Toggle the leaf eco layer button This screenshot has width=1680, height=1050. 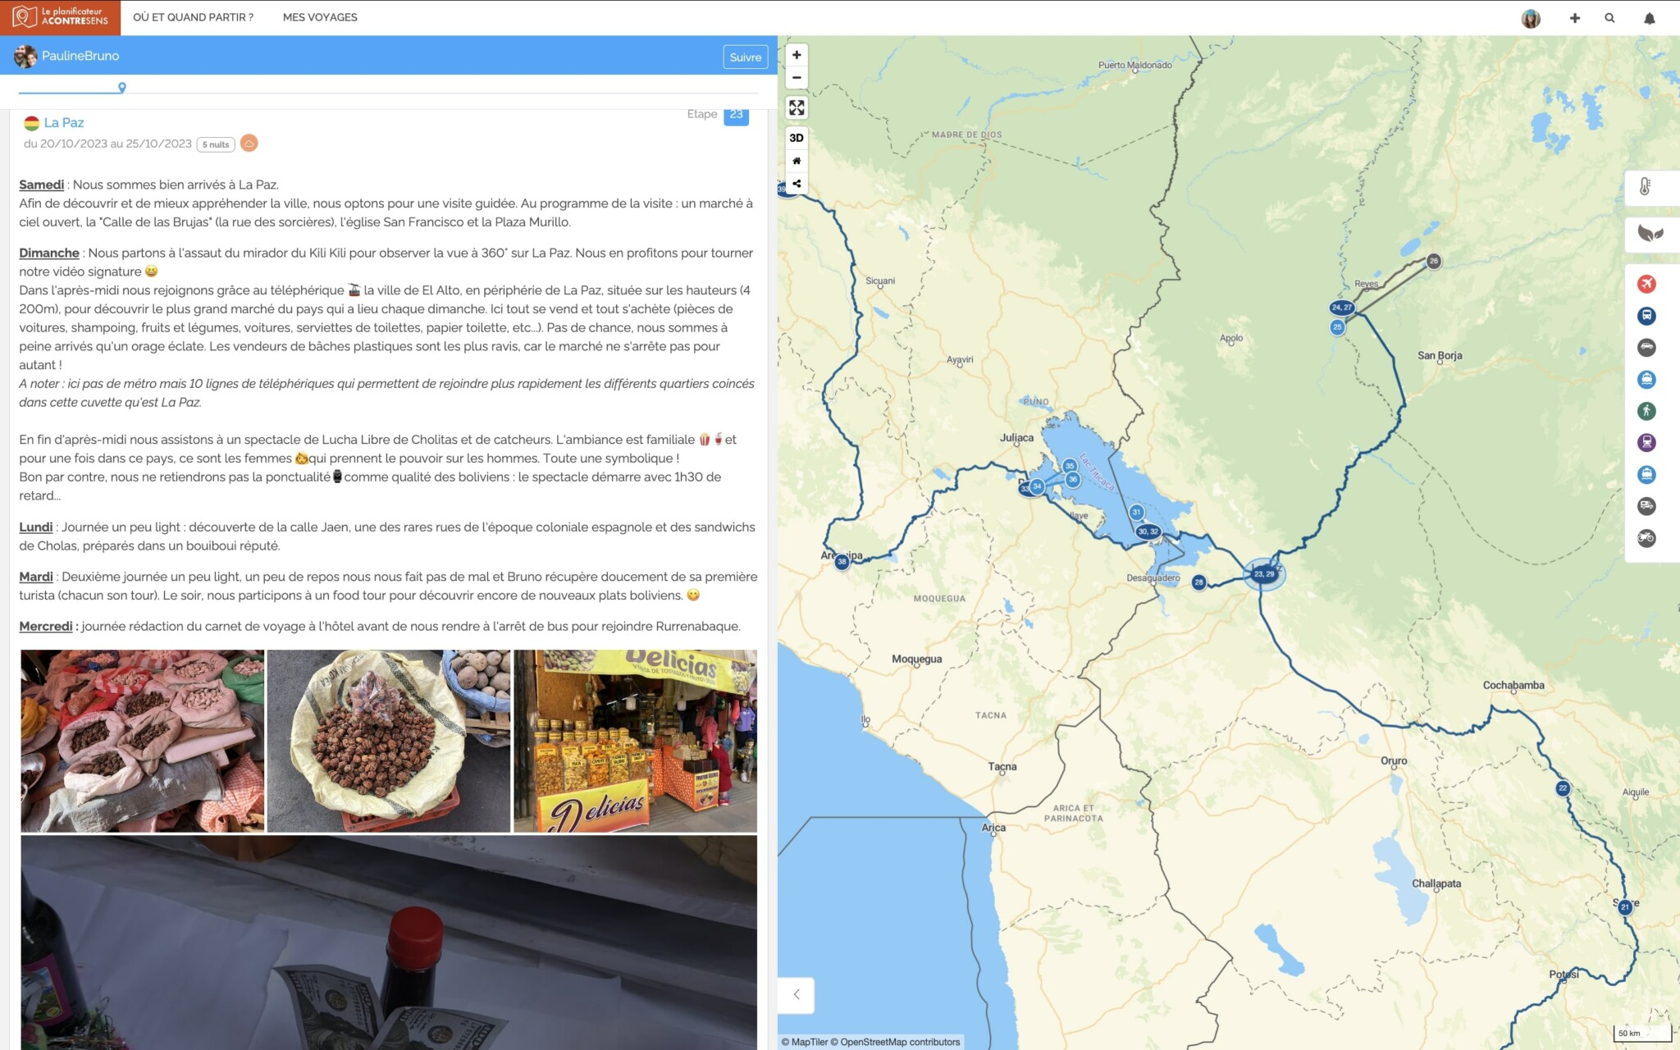pos(1650,234)
